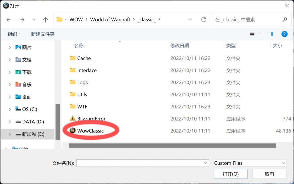The image size is (294, 184).
Task: Open the Custom Files type dropdown
Action: point(250,163)
